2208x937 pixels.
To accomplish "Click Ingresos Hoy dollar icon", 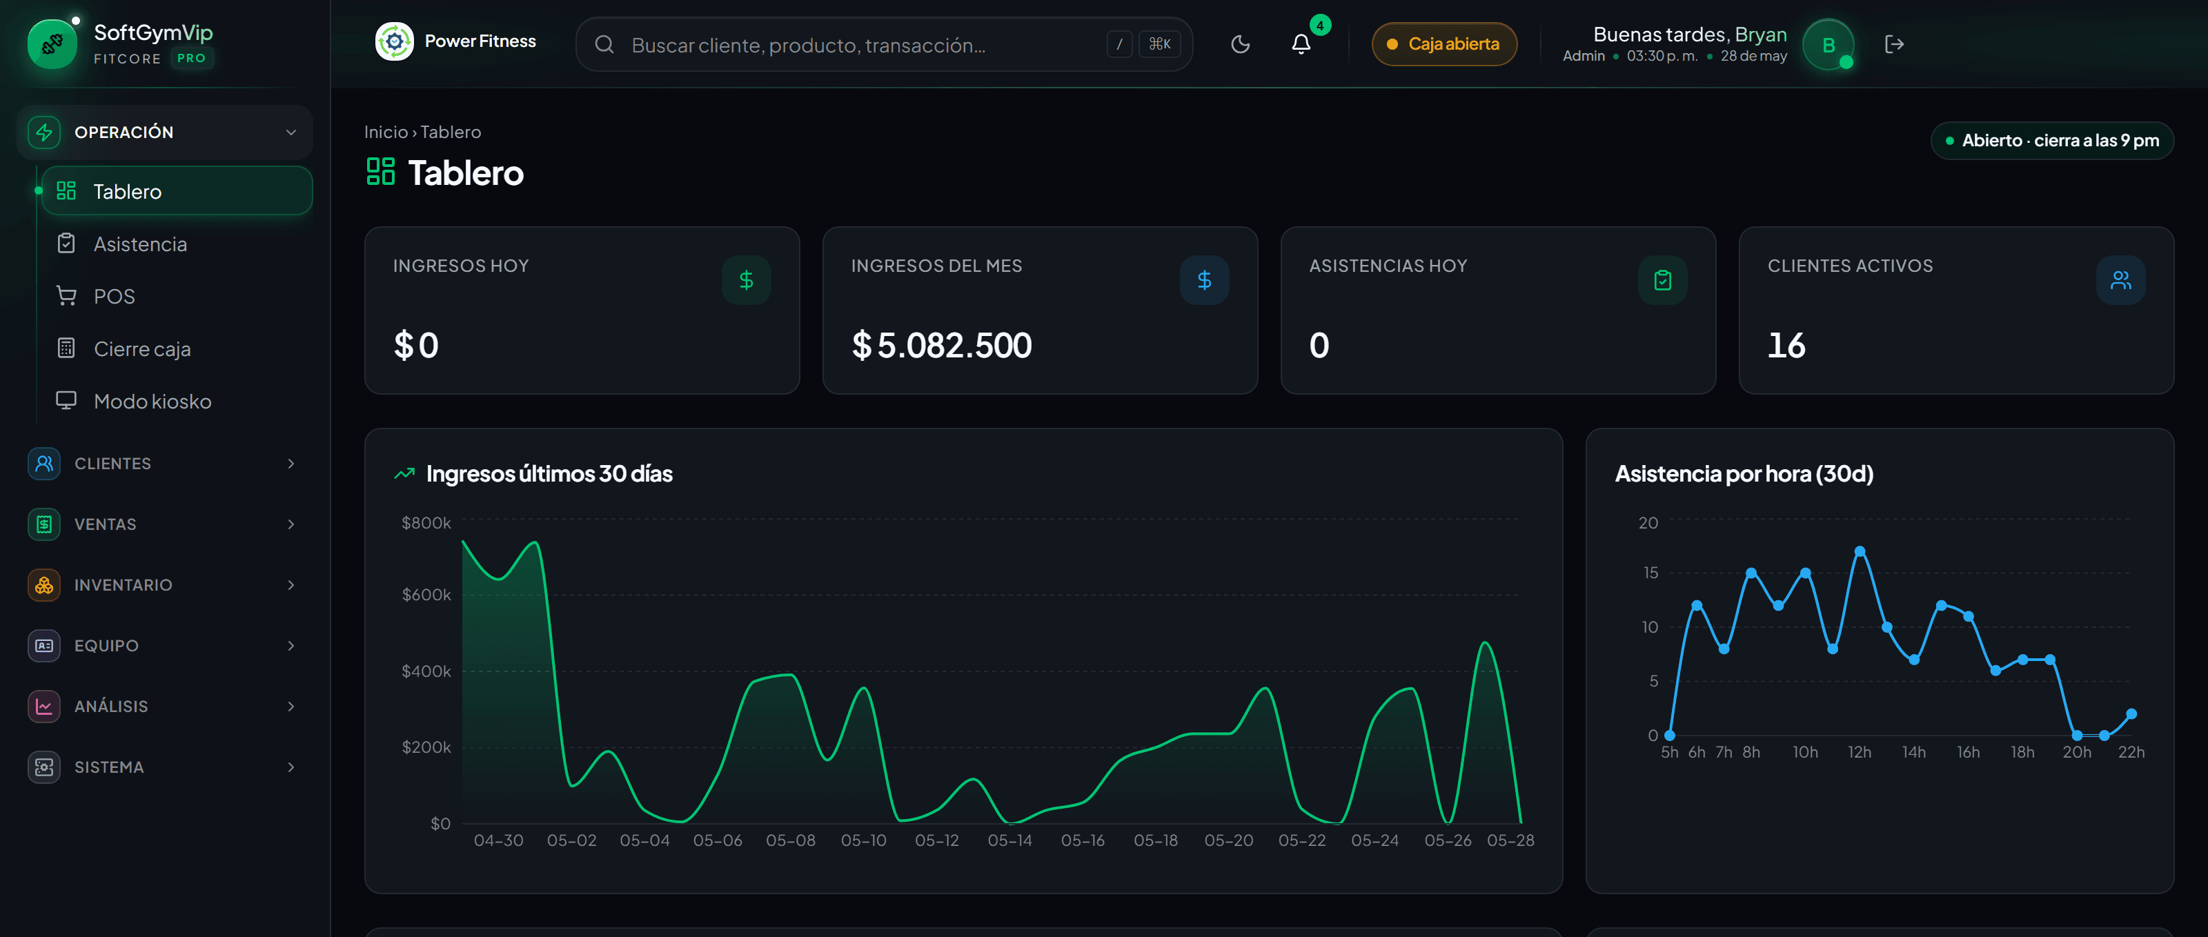I will click(746, 279).
